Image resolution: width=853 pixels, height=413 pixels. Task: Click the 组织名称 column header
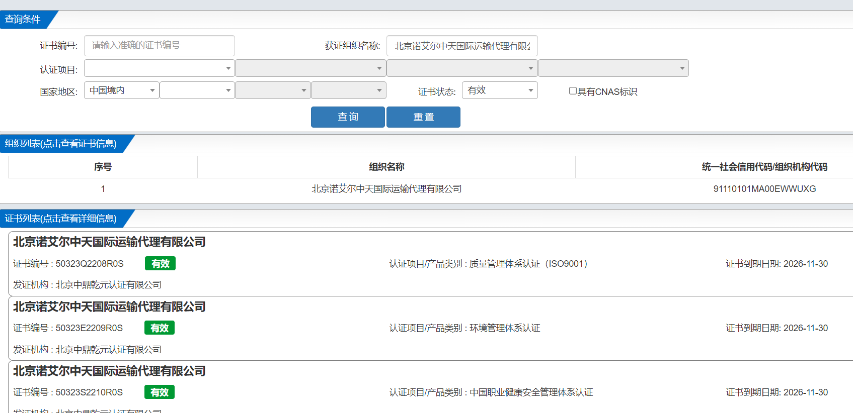pos(386,167)
